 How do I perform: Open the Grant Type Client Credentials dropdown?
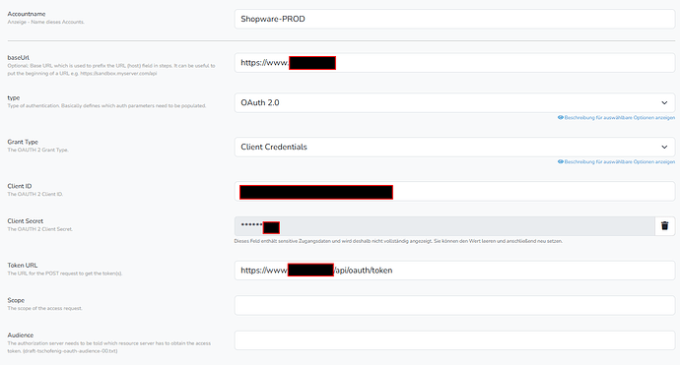[x=454, y=148]
